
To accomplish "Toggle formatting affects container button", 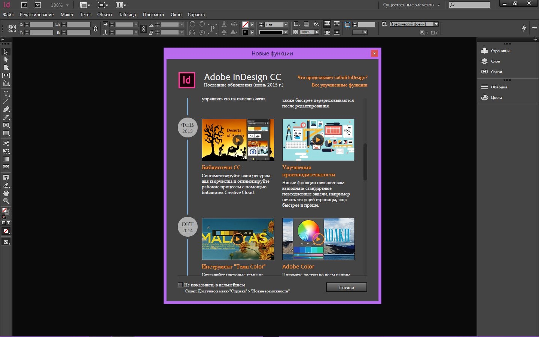I will tap(4, 223).
